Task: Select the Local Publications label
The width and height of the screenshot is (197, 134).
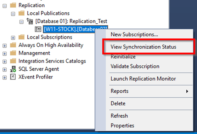Action: [x=48, y=13]
